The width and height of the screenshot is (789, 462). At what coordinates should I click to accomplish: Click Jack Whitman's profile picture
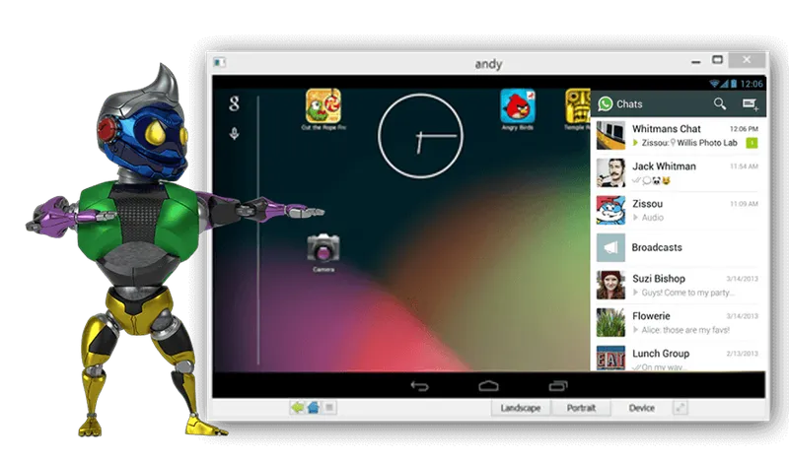pyautogui.click(x=610, y=173)
